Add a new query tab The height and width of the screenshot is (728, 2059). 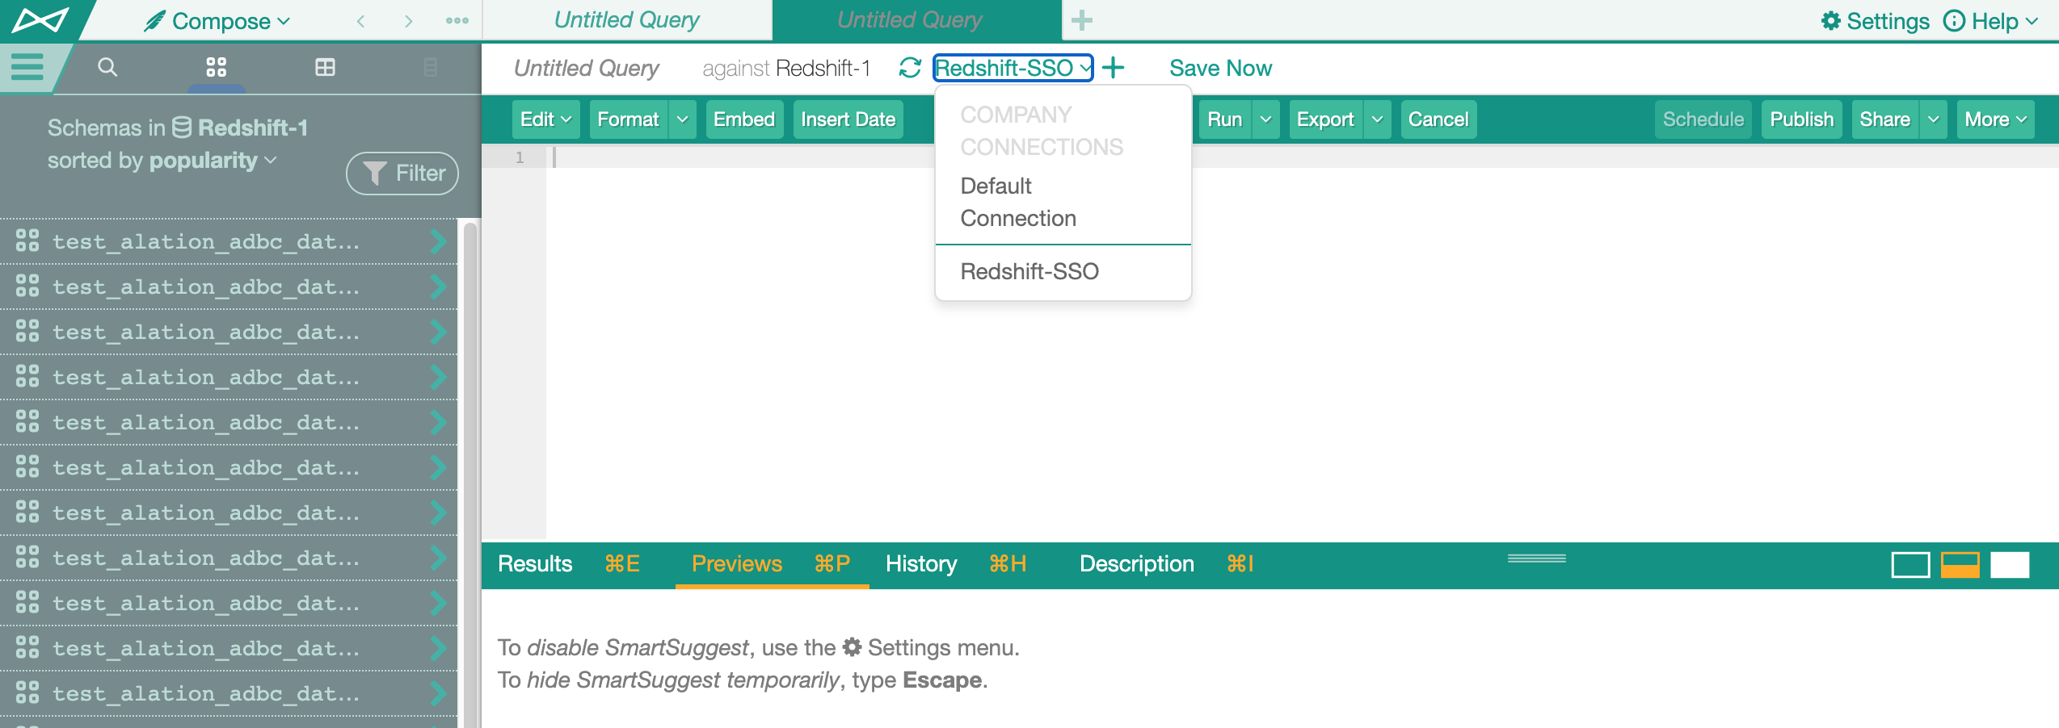tap(1082, 20)
